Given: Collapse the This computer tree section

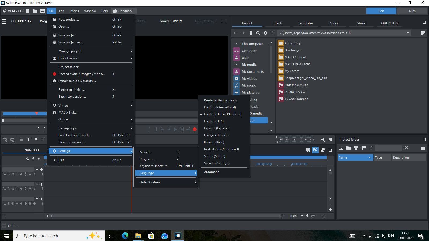Looking at the screenshot, I should pos(236,44).
